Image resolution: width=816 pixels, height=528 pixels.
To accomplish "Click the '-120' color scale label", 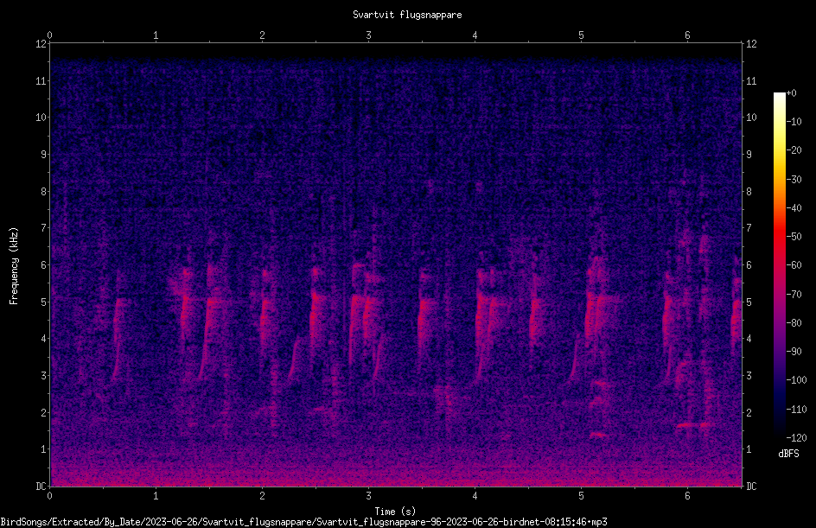I will click(796, 438).
